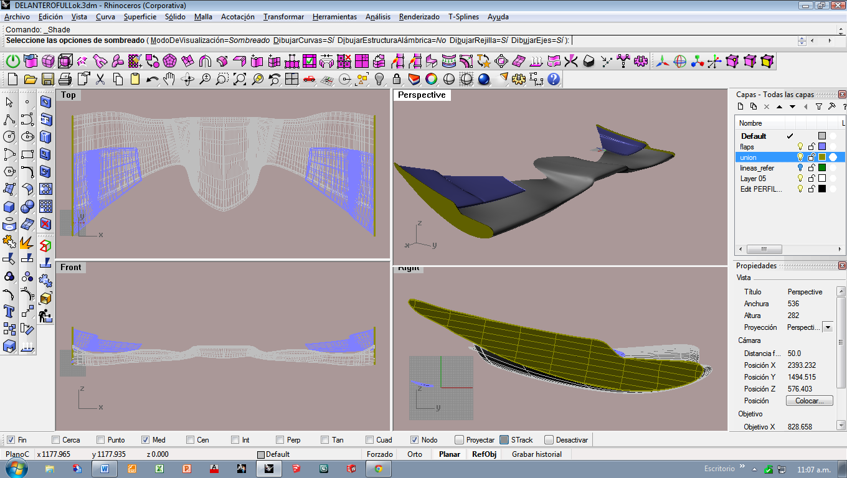Click the T-Splines power toggle icon
Viewport: 847px width, 478px height.
(12, 61)
